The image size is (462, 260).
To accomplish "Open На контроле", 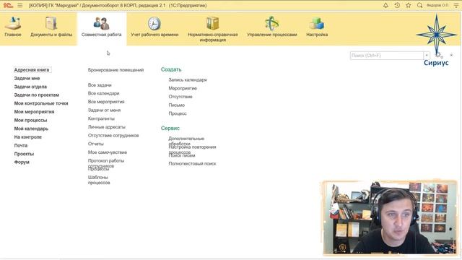I will coord(27,137).
